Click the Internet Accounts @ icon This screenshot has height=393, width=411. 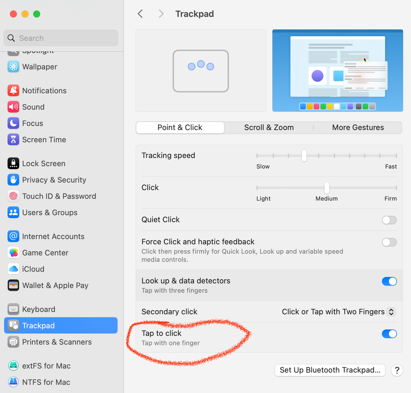(x=13, y=236)
